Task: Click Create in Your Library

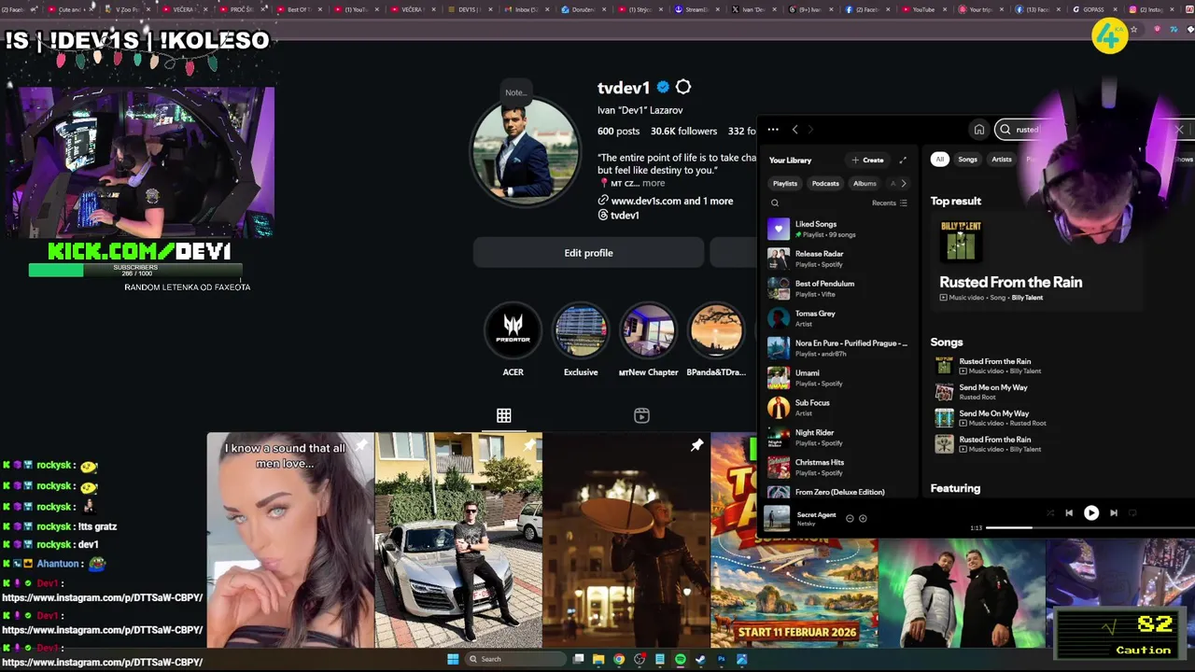Action: (x=867, y=160)
